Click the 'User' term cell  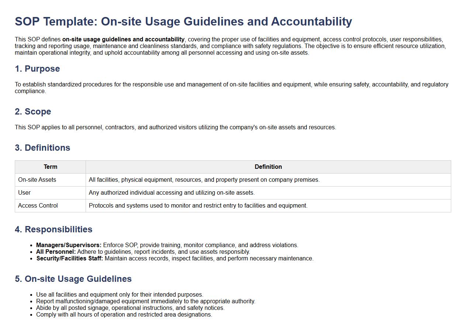[24, 193]
